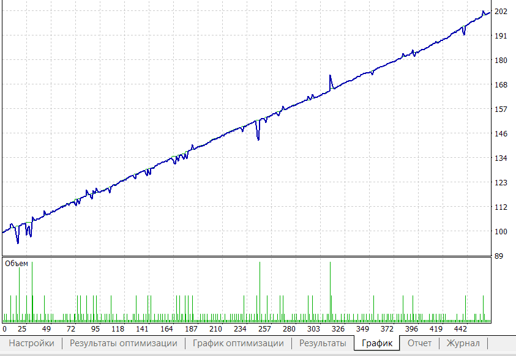Click the 202 value on the vertical axis
Image resolution: width=516 pixels, height=356 pixels.
tap(501, 12)
